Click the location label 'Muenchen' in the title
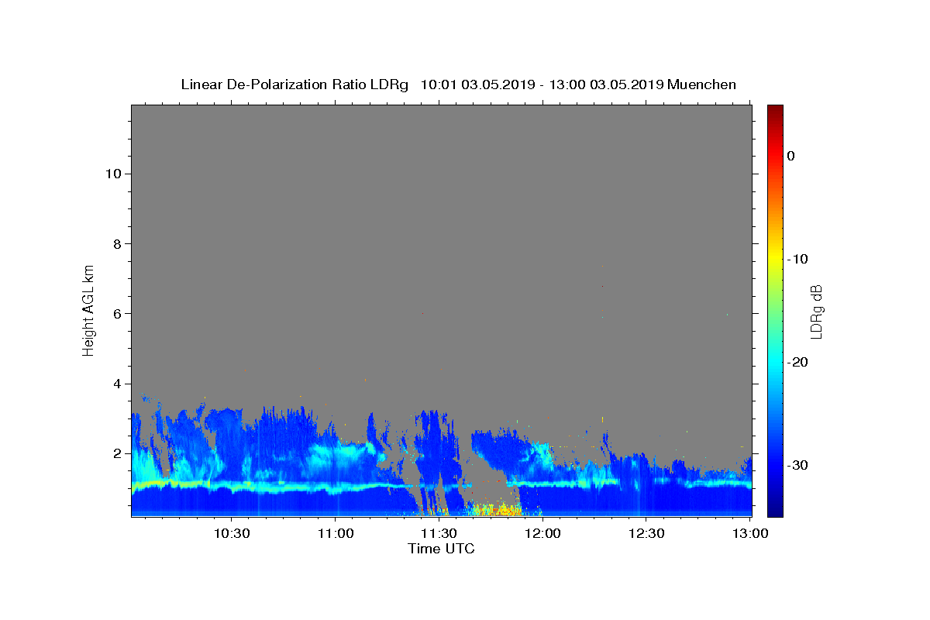Image resolution: width=930 pixels, height=620 pixels. click(701, 84)
